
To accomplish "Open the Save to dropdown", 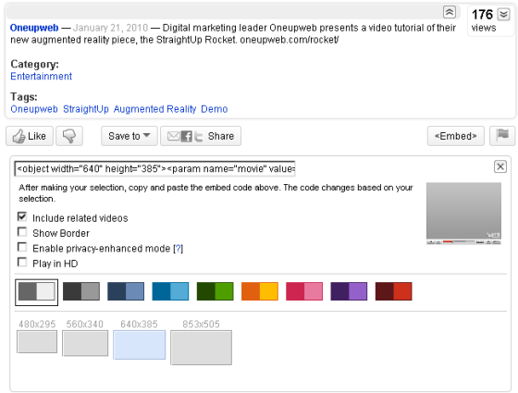I will [x=129, y=136].
